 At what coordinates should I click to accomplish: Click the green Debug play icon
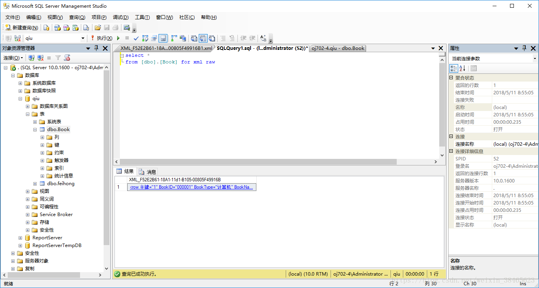118,38
